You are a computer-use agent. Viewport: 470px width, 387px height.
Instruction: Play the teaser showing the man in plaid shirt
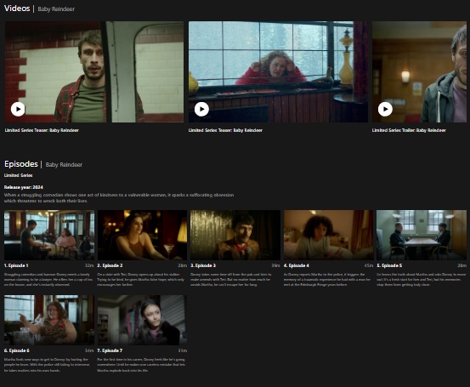coord(18,109)
